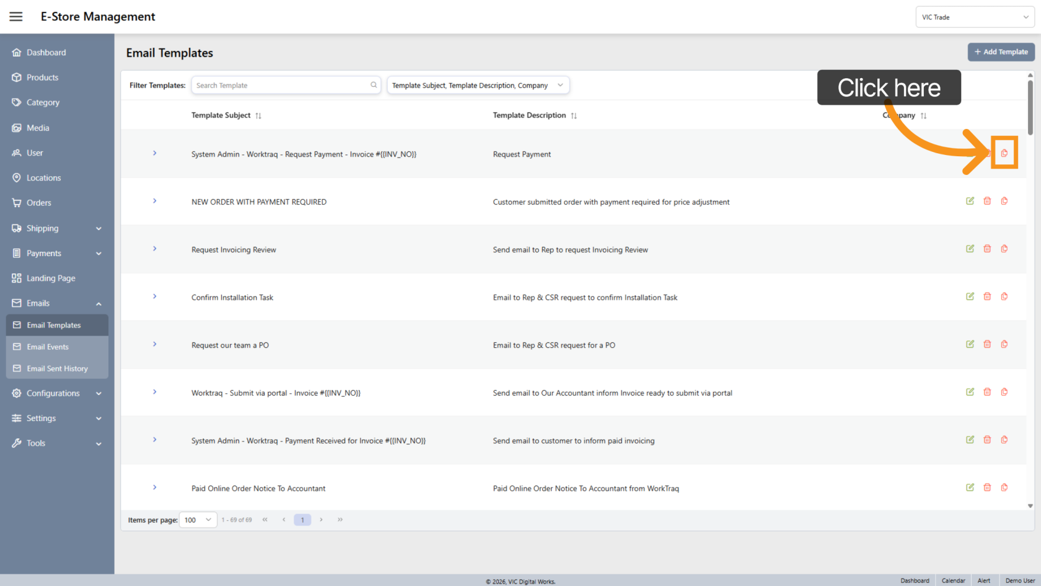
Task: Go to Orders in the sidebar
Action: [38, 203]
